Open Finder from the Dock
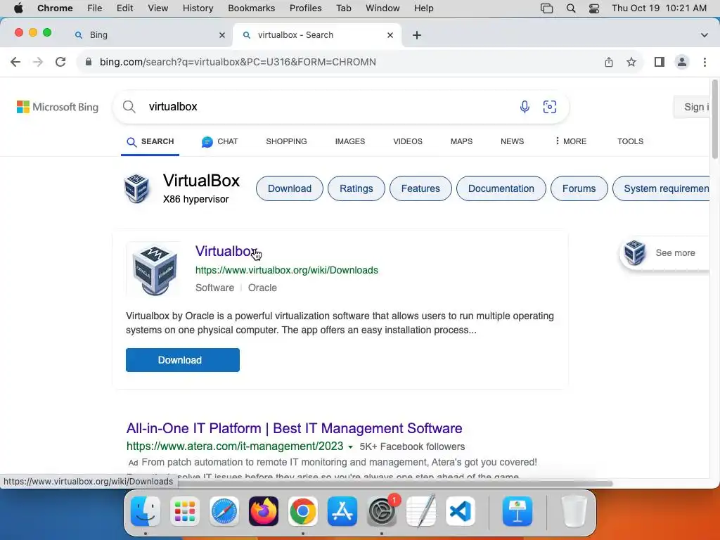 [x=146, y=511]
